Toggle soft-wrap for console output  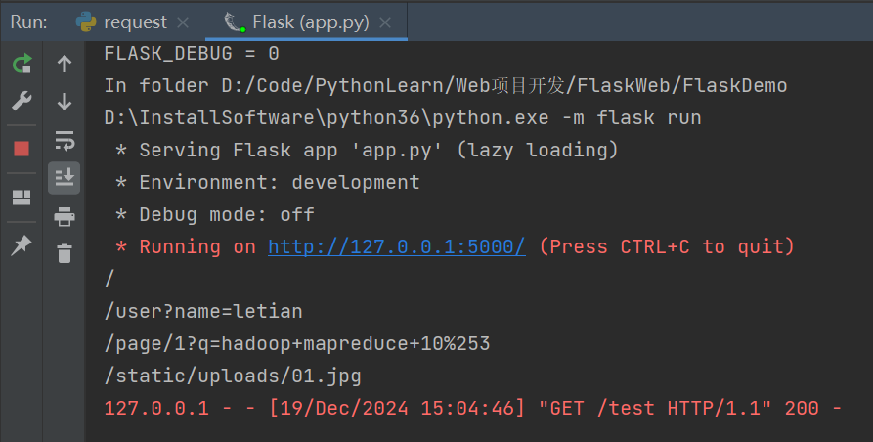tap(65, 139)
